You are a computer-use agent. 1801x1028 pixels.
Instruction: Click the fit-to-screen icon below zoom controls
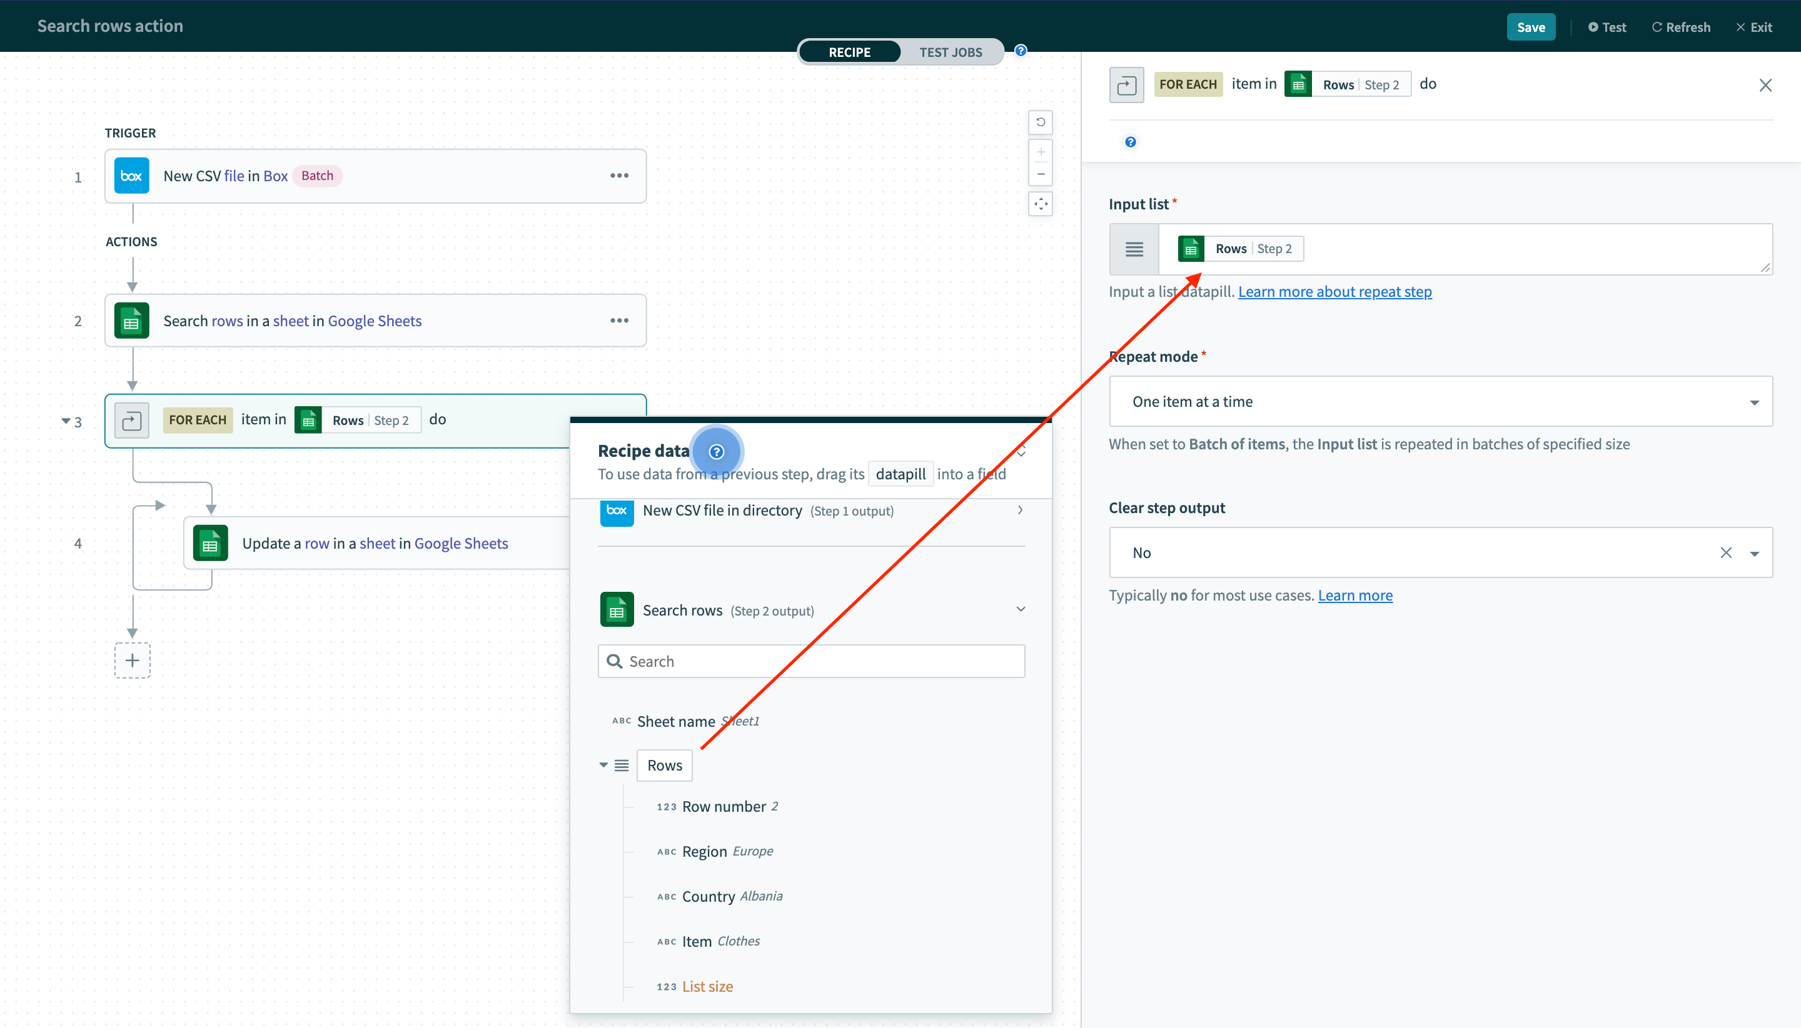(x=1040, y=204)
